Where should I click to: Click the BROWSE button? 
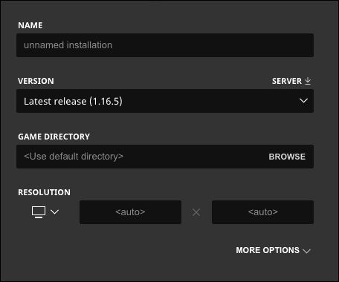(287, 157)
